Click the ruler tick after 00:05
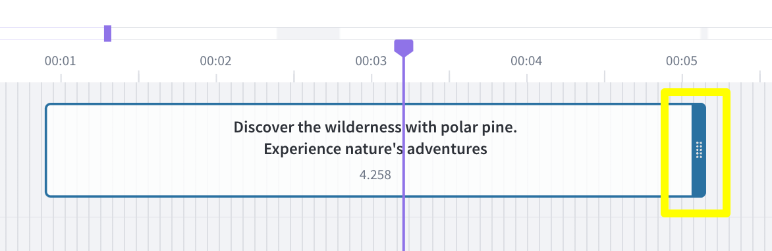Viewport: 772px width, 251px height. coord(759,76)
